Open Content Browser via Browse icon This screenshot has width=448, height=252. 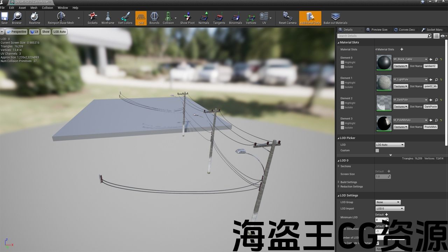[x=16, y=18]
